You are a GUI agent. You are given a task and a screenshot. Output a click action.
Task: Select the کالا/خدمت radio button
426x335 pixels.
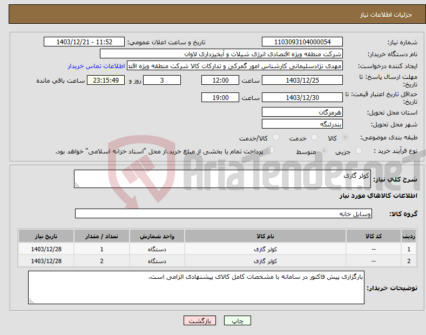point(276,137)
